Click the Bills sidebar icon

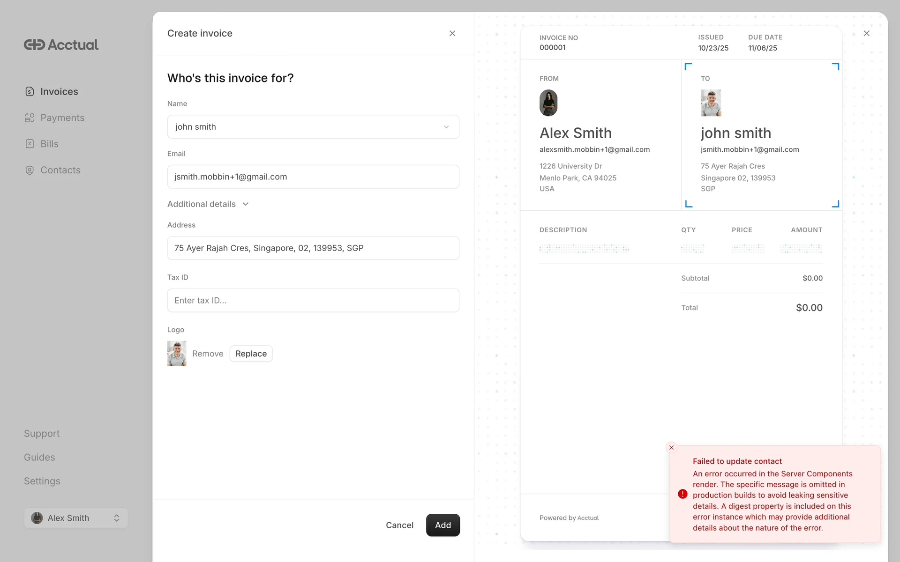click(30, 144)
